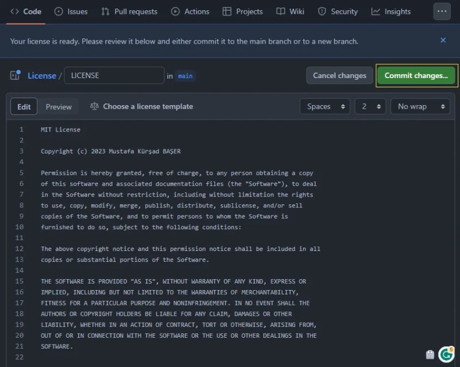Click the play icon on the Actions tab
Image resolution: width=460 pixels, height=367 pixels.
coord(174,11)
